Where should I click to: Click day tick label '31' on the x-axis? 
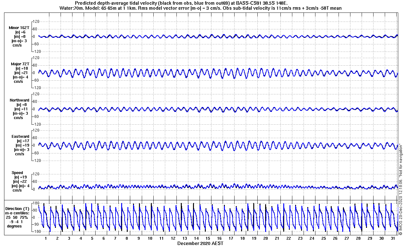(393, 238)
